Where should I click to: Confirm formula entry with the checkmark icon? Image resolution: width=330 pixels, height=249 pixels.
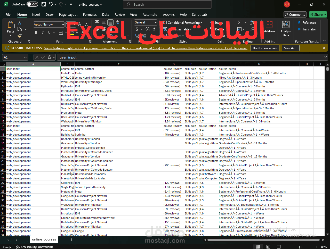[43, 57]
